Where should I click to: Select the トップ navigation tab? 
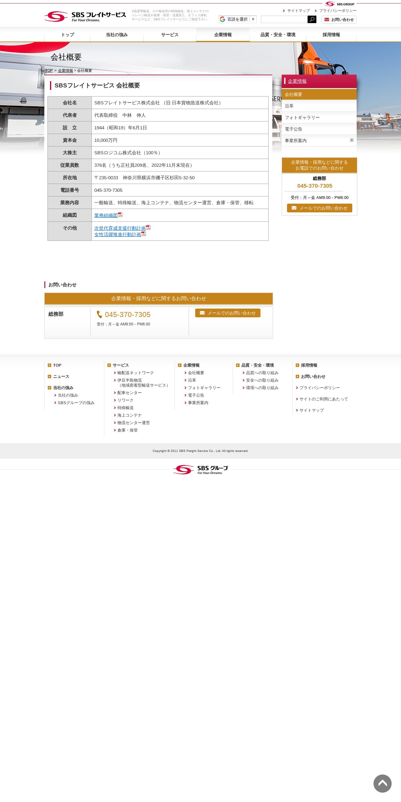(67, 35)
